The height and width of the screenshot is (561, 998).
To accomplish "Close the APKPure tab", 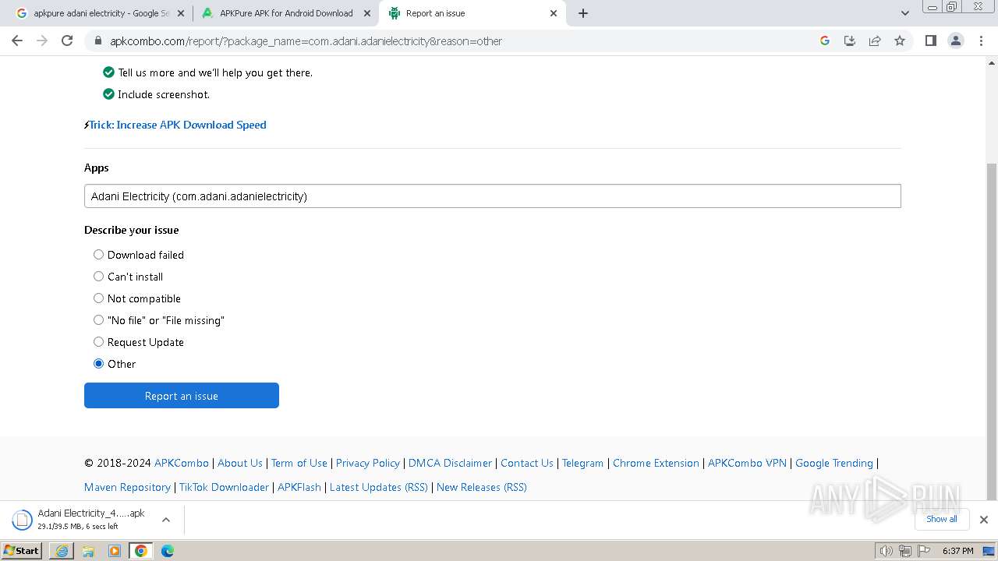I will (x=367, y=13).
